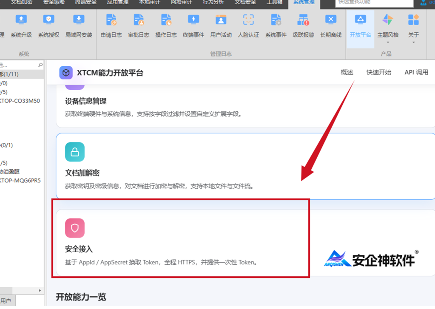Open the 申请日志 request log

[x=111, y=26]
